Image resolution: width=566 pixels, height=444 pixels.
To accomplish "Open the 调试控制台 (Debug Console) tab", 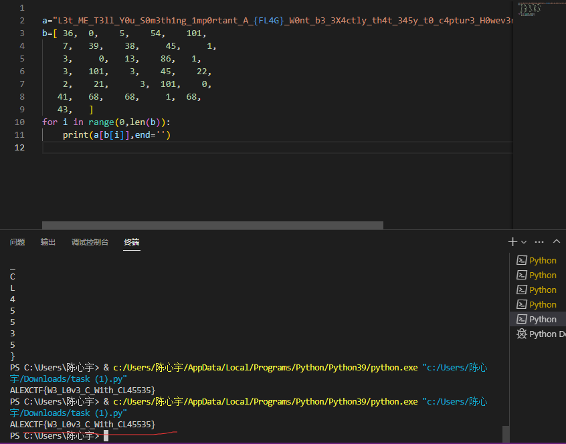I will 90,242.
